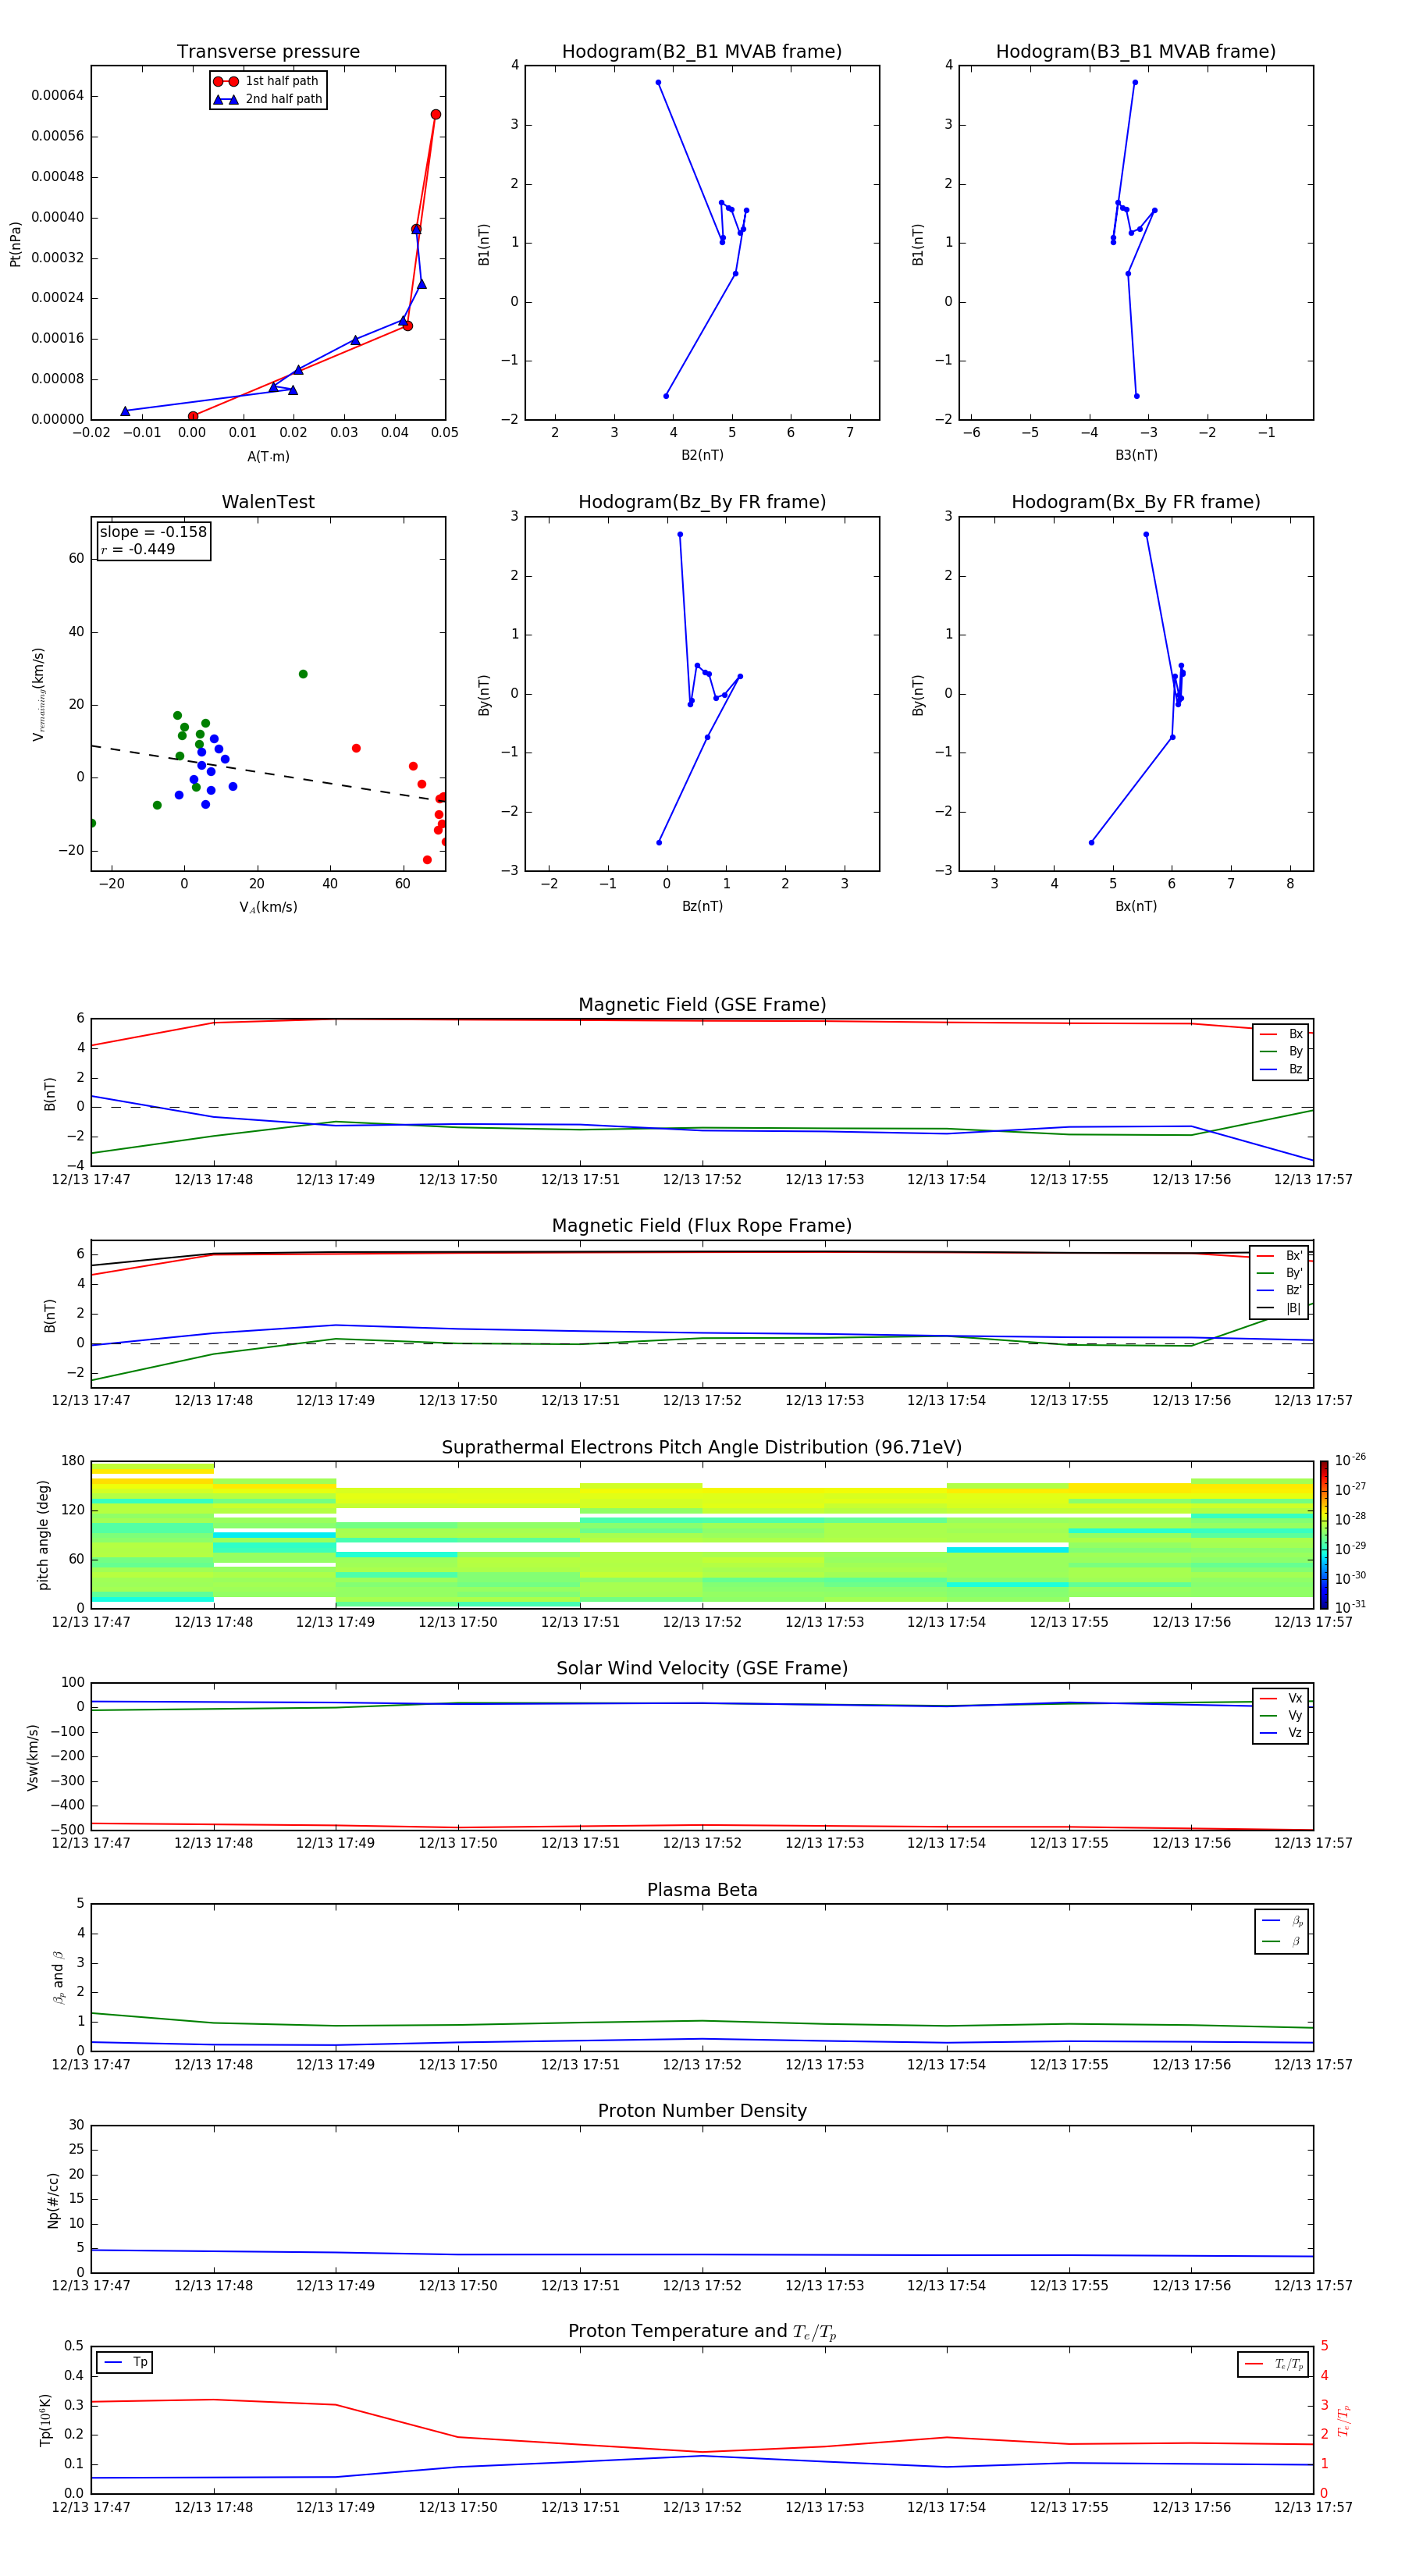
Task: Click the 'Hodogram(B3_B1 MVAB frame)' title
Action: [x=1136, y=51]
